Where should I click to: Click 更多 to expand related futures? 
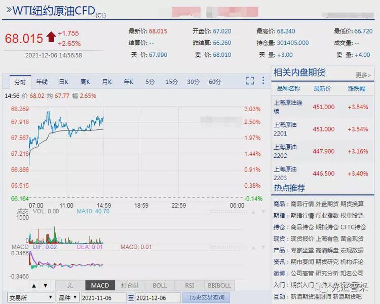coord(363,75)
